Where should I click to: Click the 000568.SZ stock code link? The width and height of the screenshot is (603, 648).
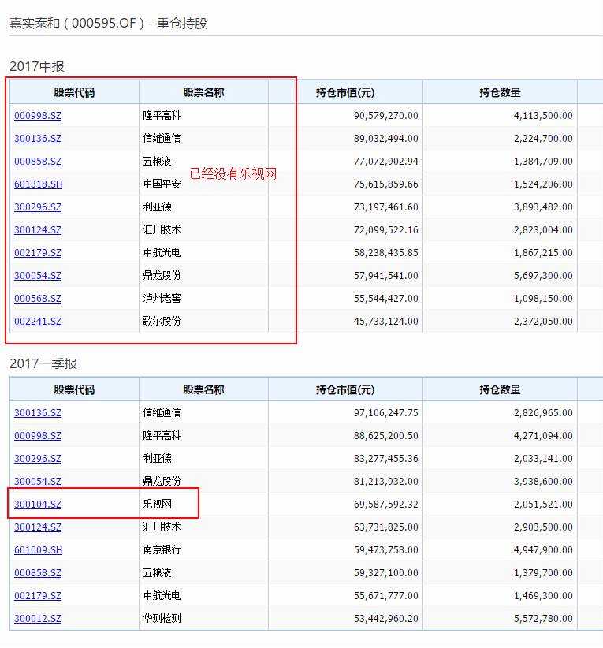coord(38,298)
